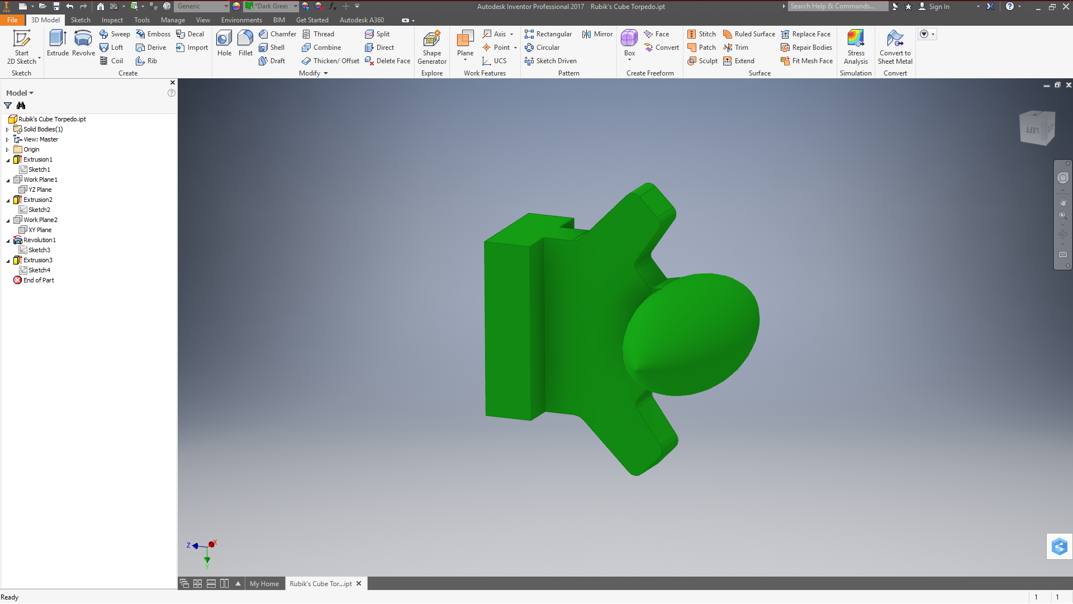Viewport: 1073px width, 604px height.
Task: Create a Work Plane
Action: coord(465,43)
